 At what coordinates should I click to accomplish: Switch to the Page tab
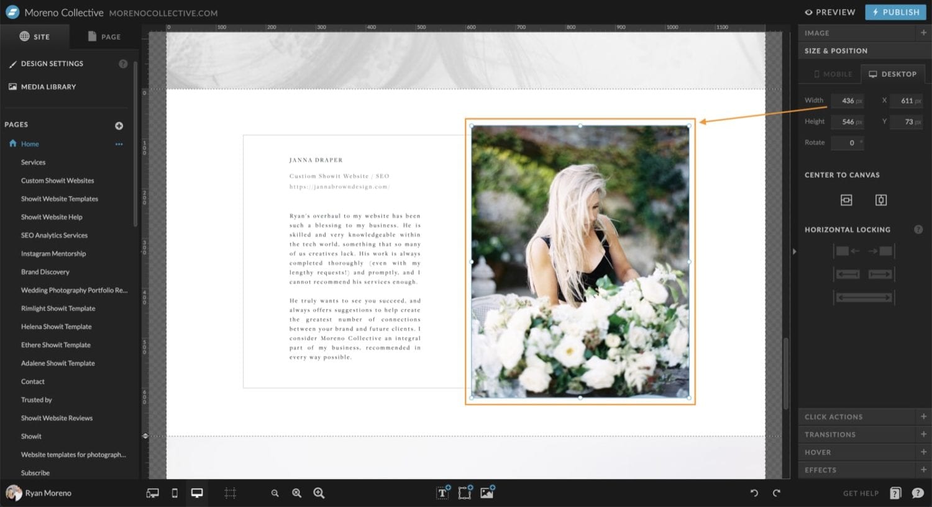pos(104,37)
